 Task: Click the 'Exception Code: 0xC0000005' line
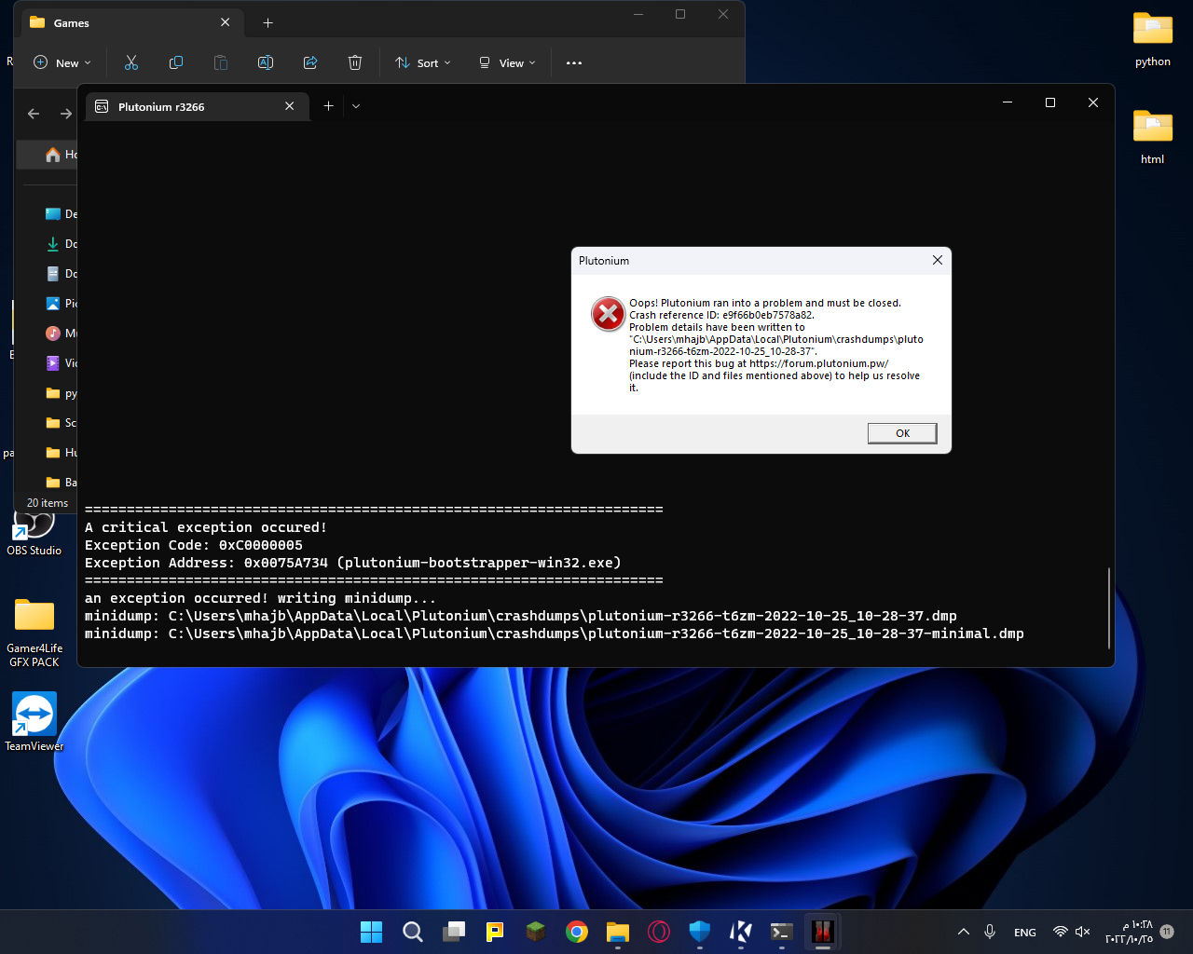pos(194,545)
